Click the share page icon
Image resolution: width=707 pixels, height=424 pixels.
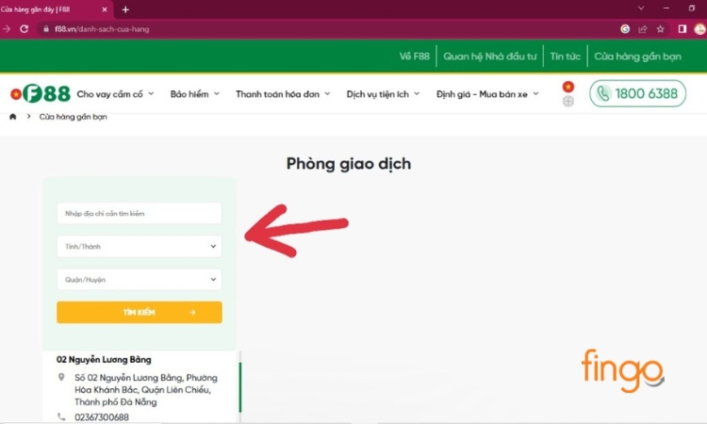(643, 29)
